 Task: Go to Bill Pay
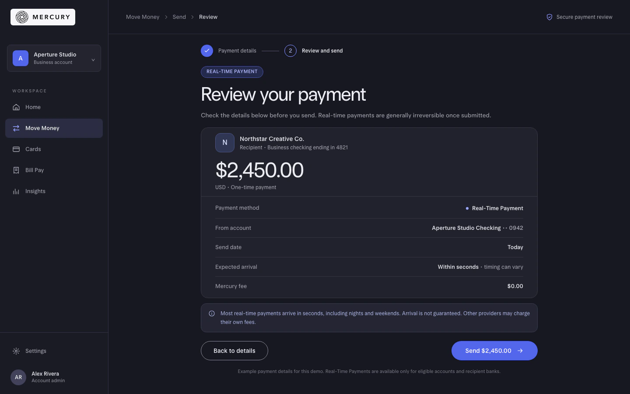click(54, 170)
